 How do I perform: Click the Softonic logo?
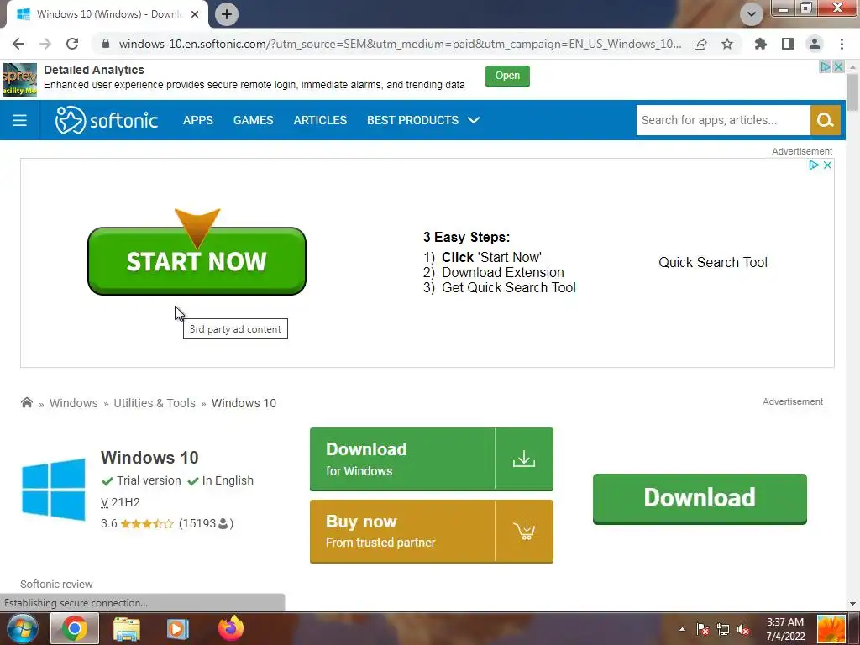point(107,120)
